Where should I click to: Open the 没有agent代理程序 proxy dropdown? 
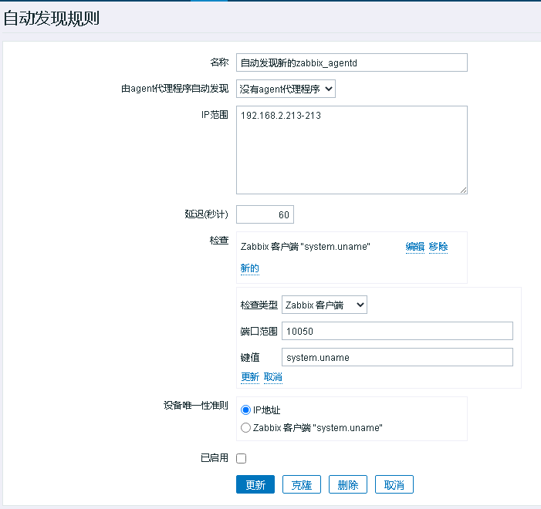click(x=286, y=89)
